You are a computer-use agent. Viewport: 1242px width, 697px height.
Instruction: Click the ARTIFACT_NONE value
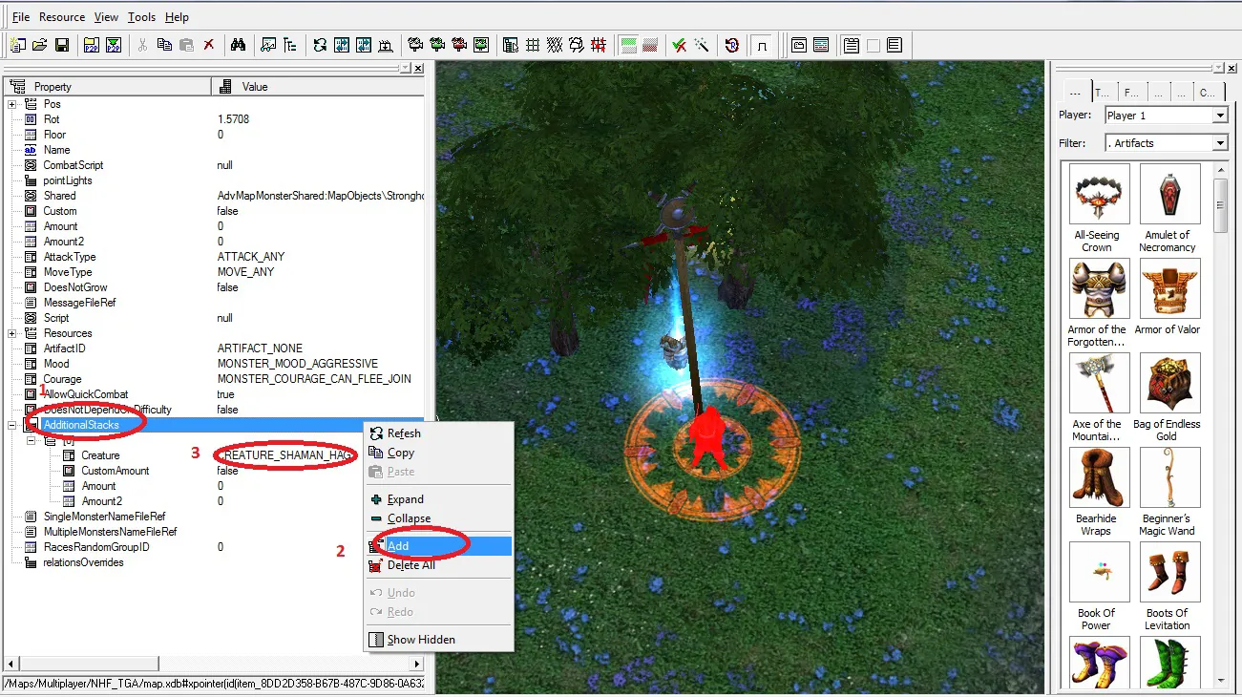pyautogui.click(x=258, y=348)
